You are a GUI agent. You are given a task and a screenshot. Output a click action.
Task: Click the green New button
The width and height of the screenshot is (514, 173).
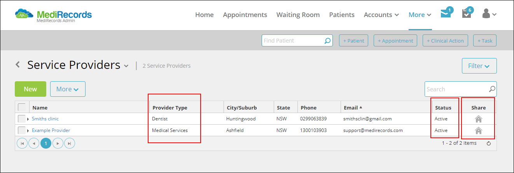(x=30, y=89)
